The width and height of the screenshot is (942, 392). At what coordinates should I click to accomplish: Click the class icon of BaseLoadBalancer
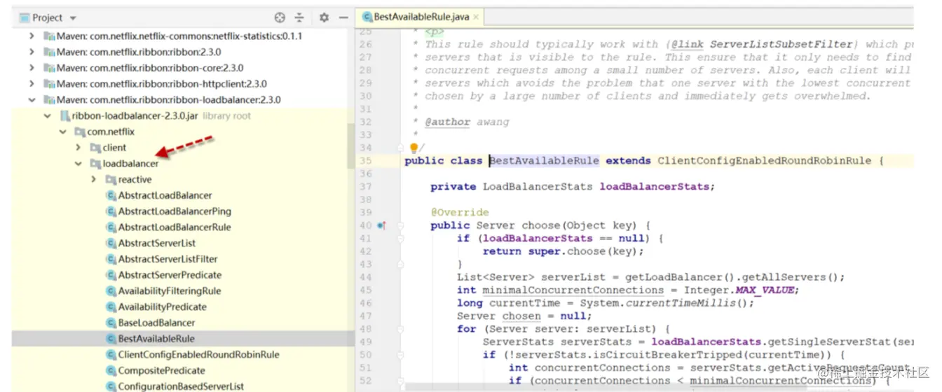click(111, 323)
